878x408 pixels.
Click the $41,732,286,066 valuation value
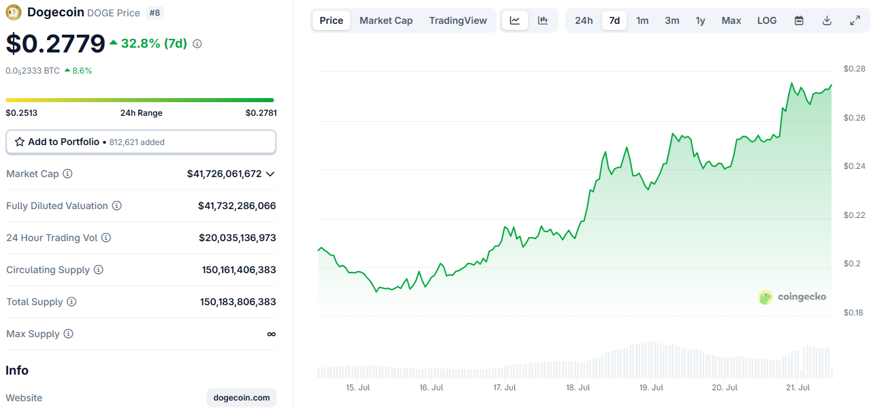pos(237,206)
